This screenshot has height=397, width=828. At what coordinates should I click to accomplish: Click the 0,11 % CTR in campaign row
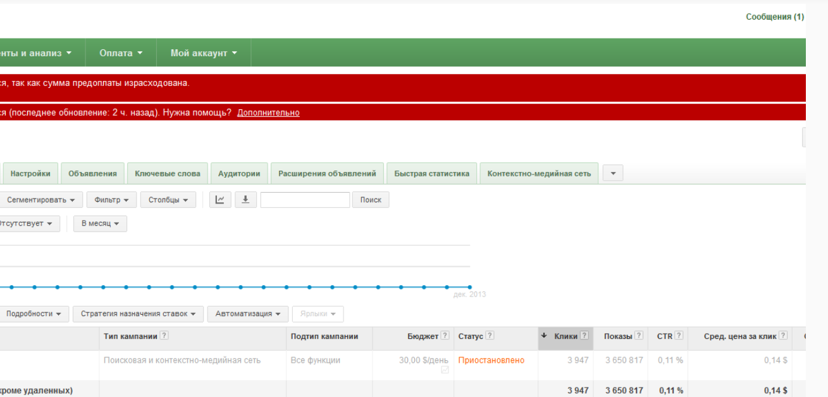click(670, 360)
